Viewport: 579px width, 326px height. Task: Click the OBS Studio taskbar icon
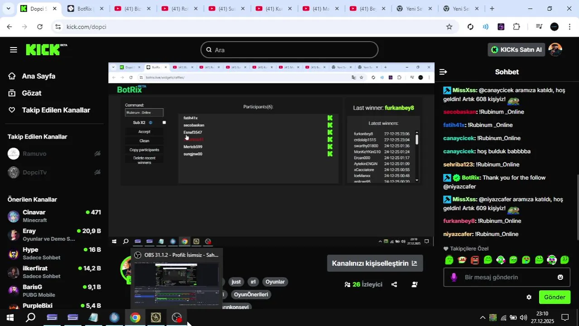[177, 317]
